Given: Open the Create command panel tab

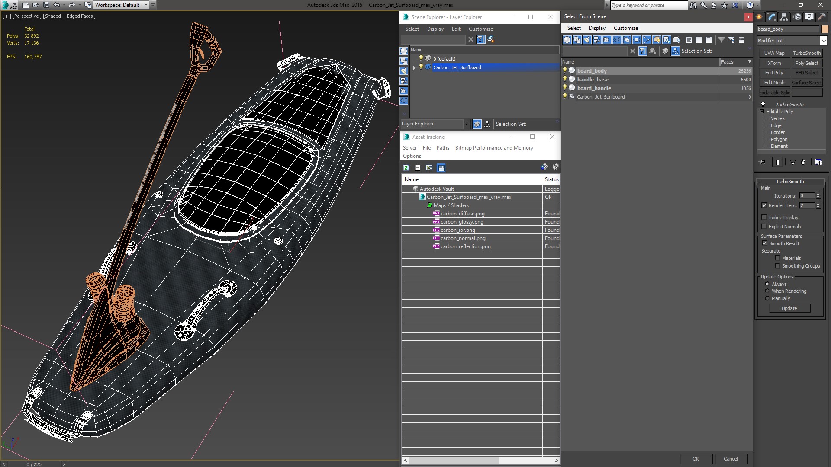Looking at the screenshot, I should click(x=759, y=17).
